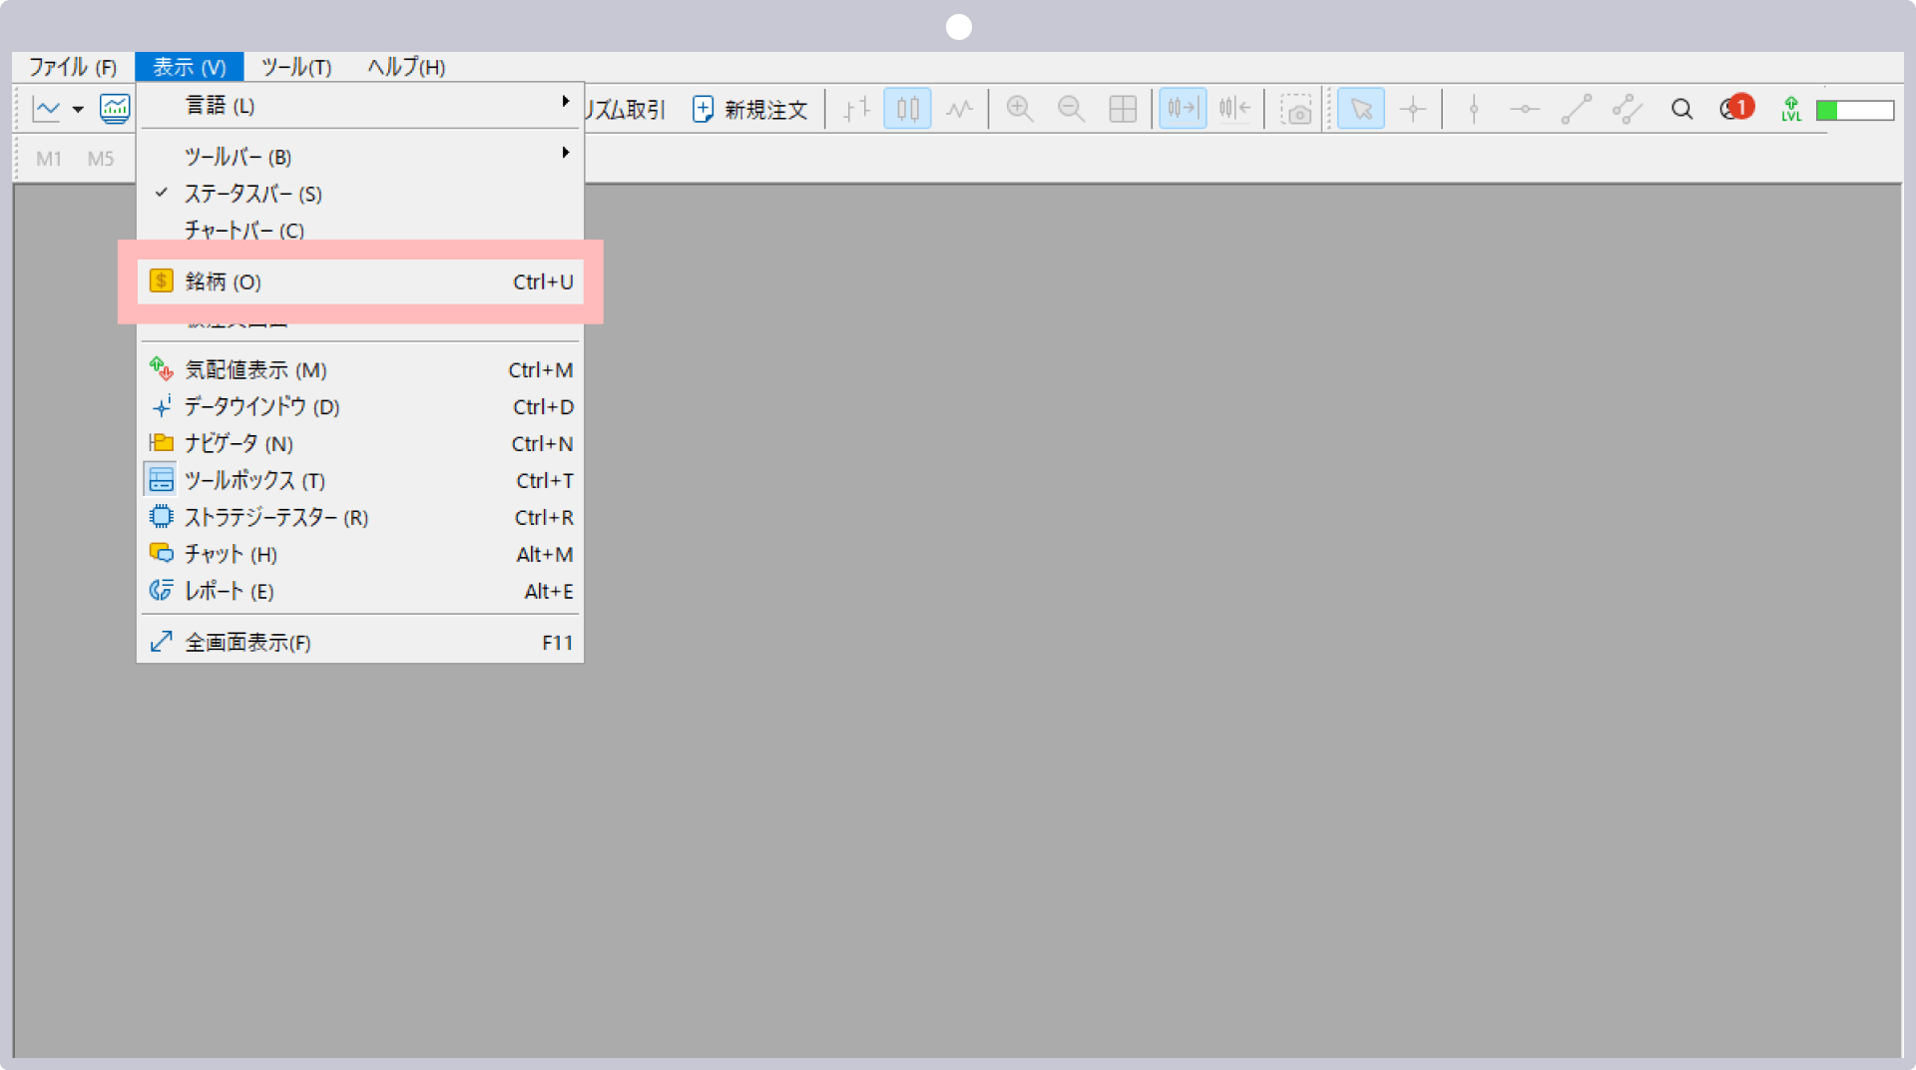Click the new chart line icon
Image resolution: width=1916 pixels, height=1070 pixels.
(47, 109)
